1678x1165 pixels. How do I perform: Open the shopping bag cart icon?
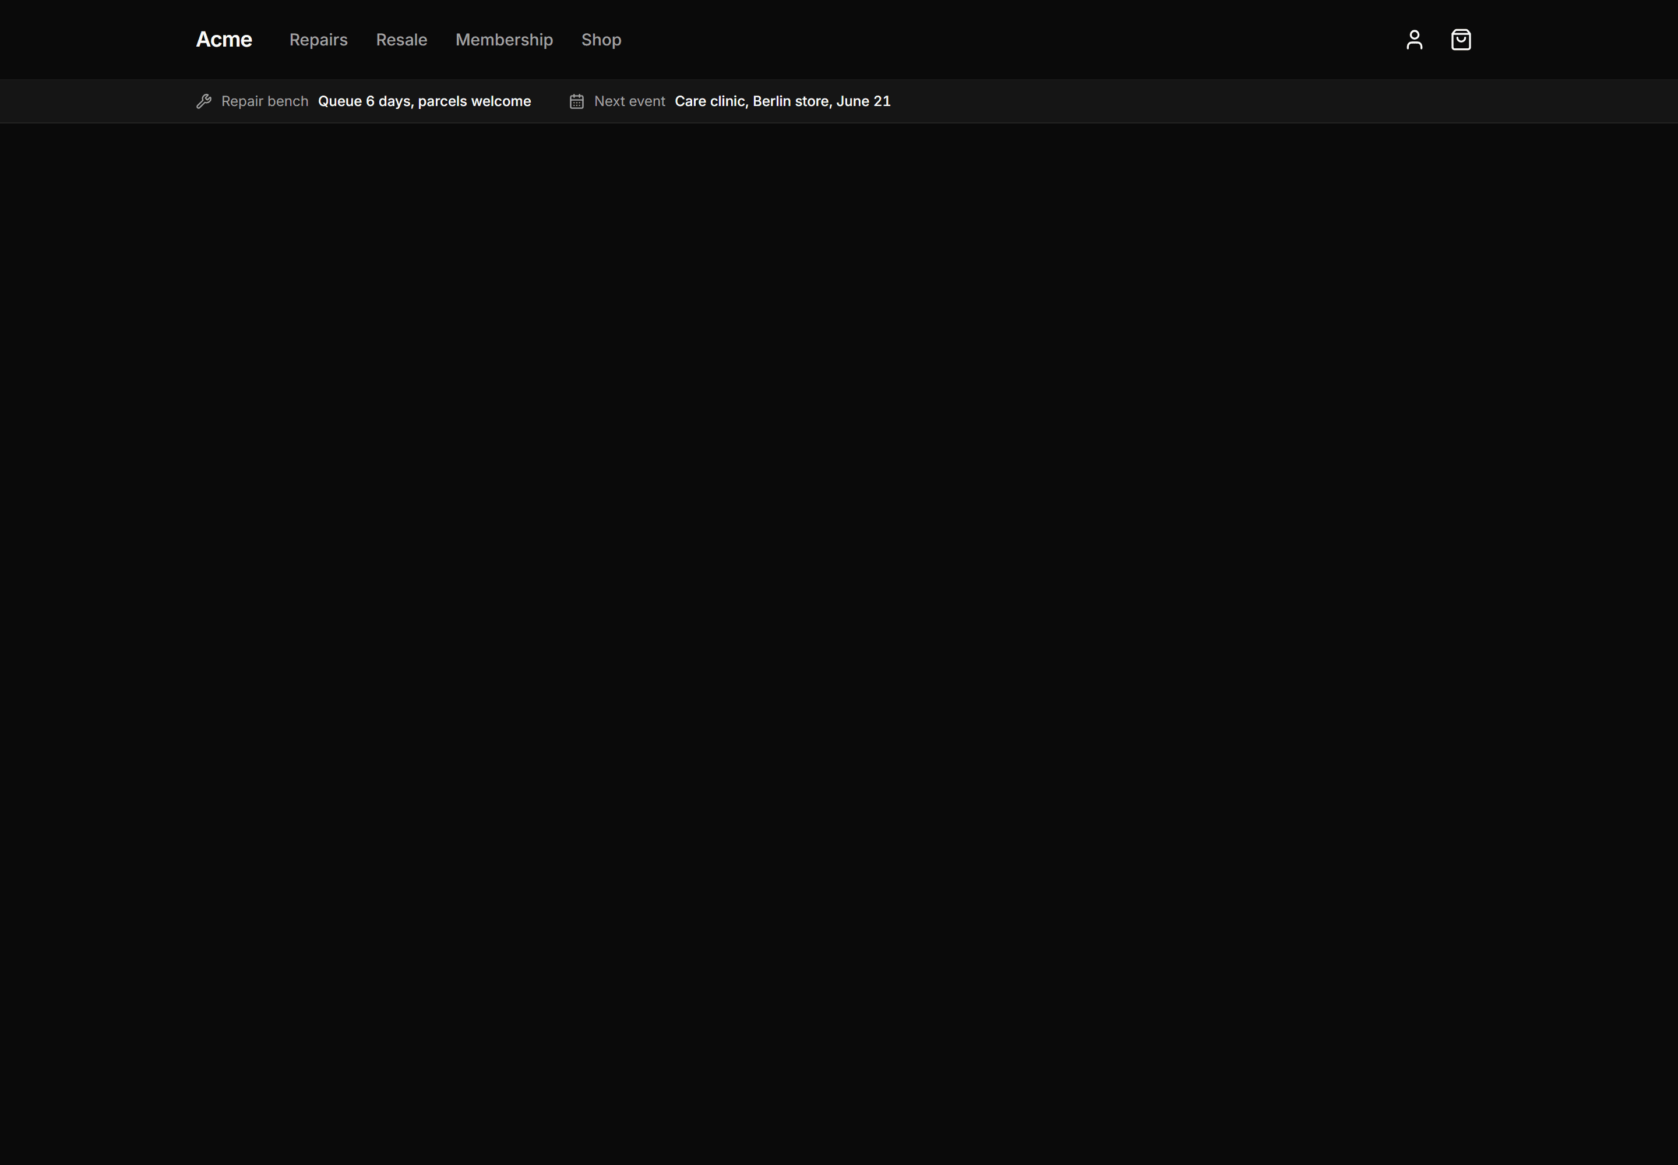1461,40
